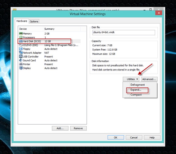Screen dimensions: 176x154
Task: Select the USB Controller label
Action: [x=31, y=57]
